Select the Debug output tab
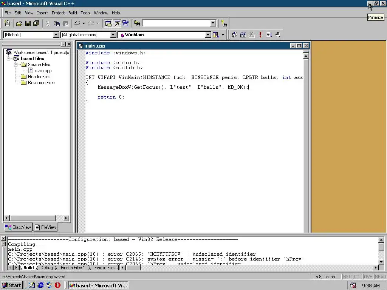Screen dimensions: 387x290 coord(46,268)
